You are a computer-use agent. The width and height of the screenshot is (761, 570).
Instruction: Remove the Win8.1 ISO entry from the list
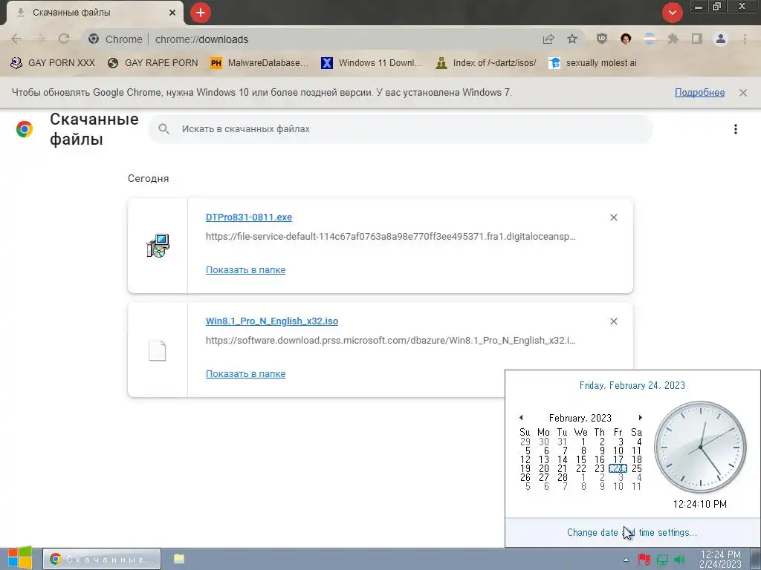click(x=613, y=321)
